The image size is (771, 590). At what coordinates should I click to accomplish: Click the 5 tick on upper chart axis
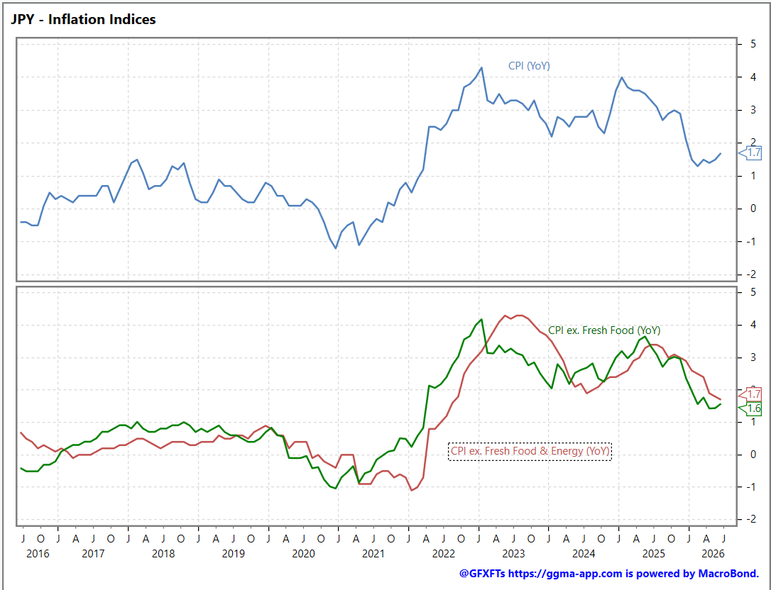click(753, 44)
